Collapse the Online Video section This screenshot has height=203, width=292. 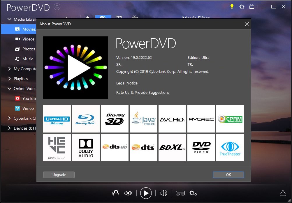[x=9, y=89]
